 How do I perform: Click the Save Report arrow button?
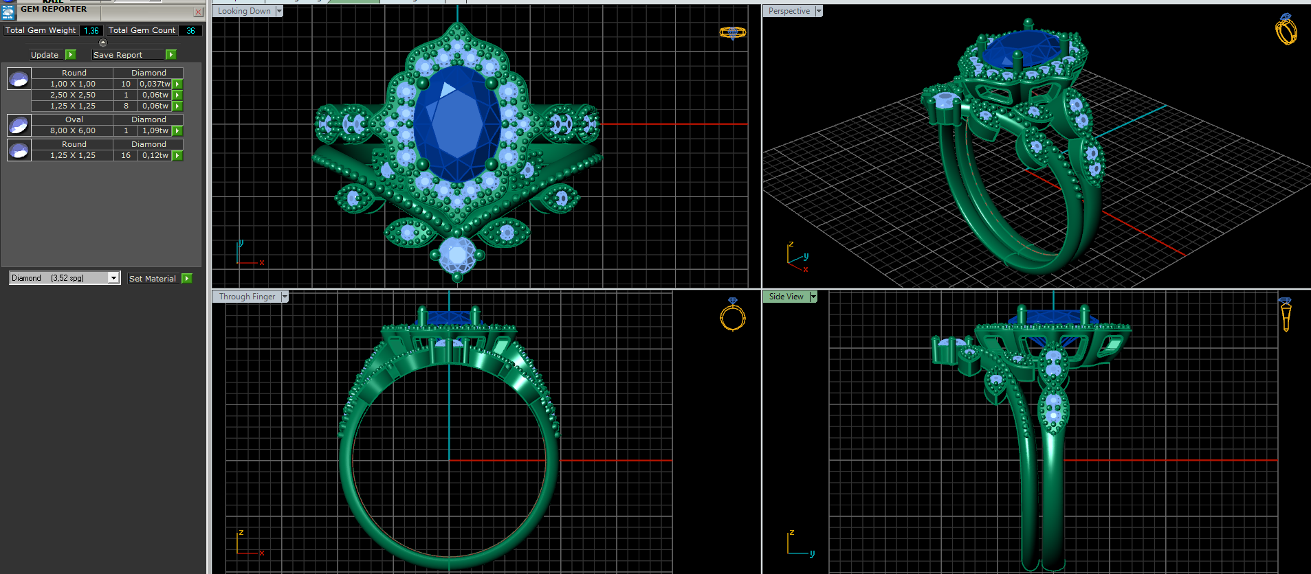click(x=171, y=55)
